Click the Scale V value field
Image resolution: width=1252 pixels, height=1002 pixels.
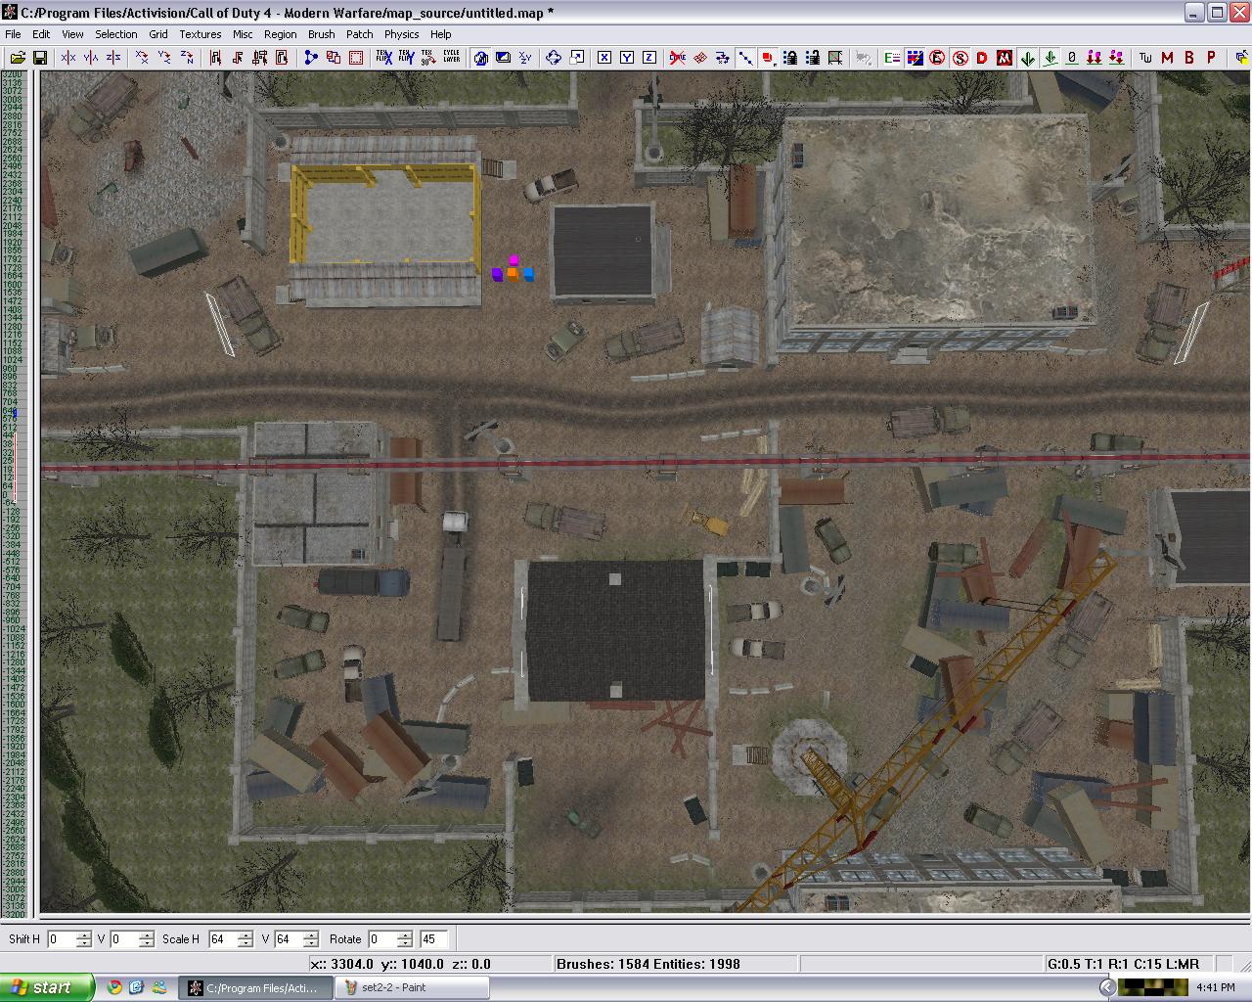coord(289,939)
